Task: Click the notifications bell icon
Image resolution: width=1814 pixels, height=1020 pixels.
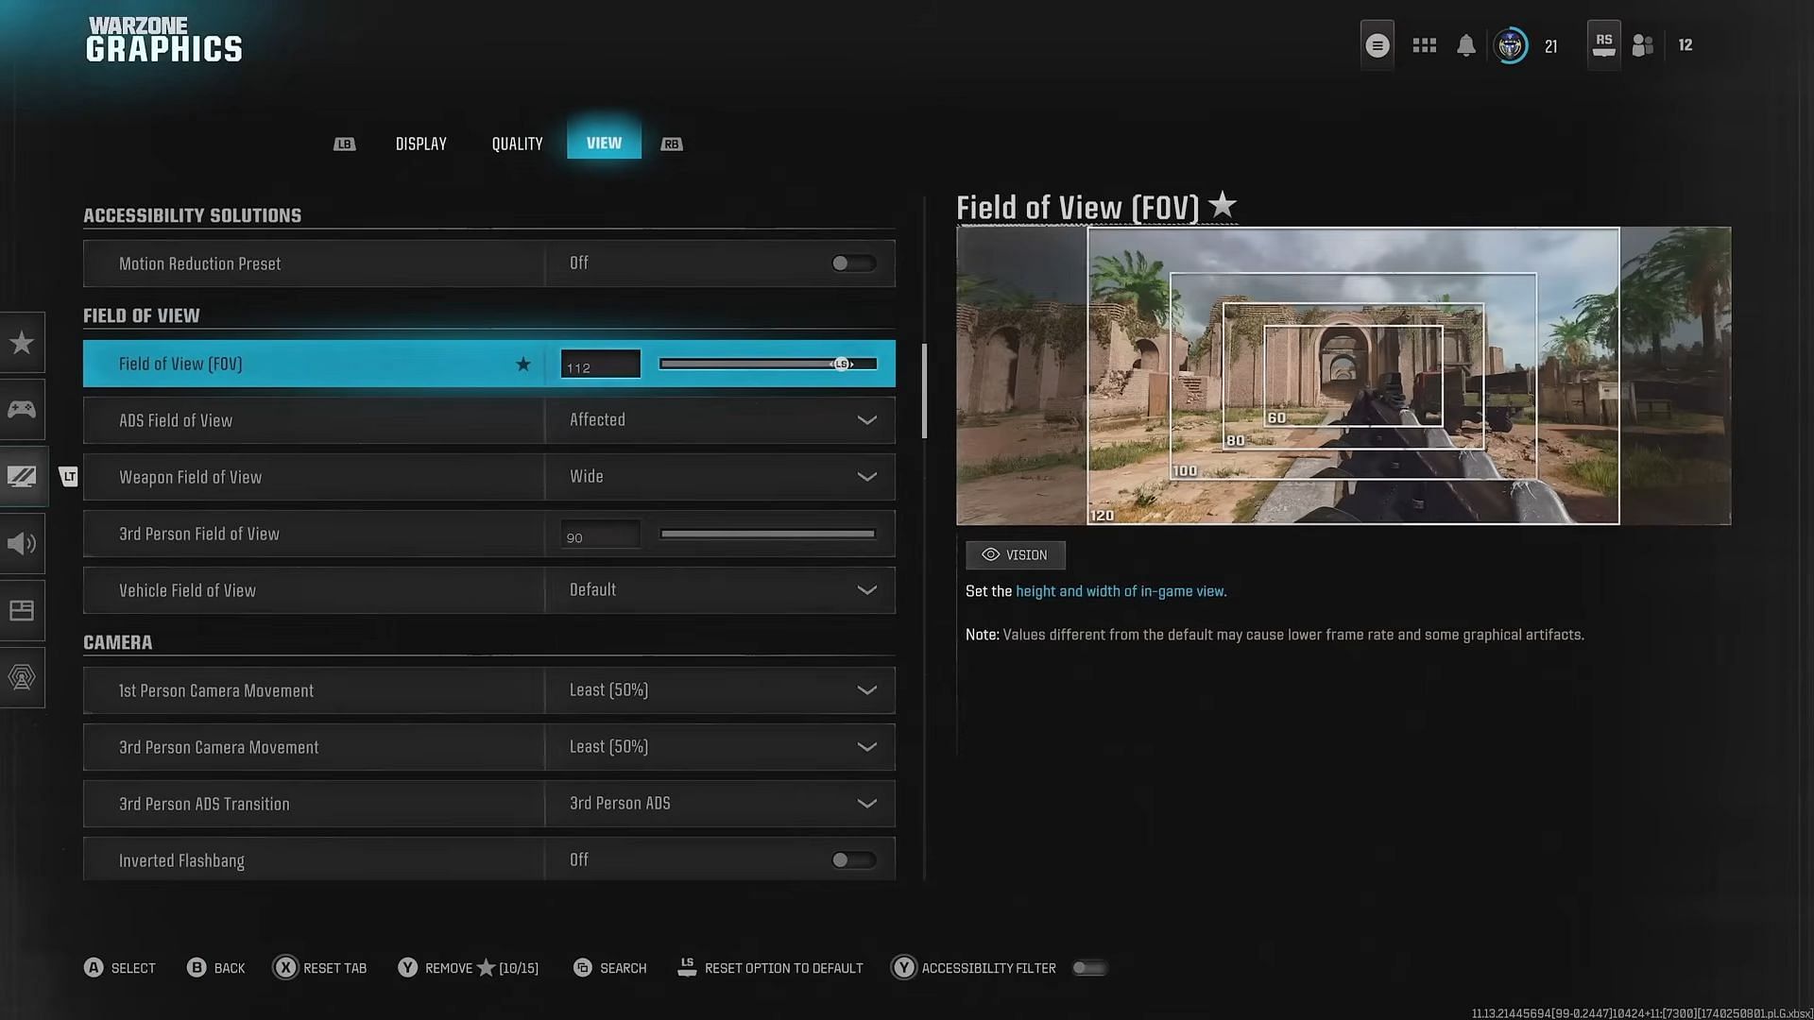Action: [x=1465, y=45]
